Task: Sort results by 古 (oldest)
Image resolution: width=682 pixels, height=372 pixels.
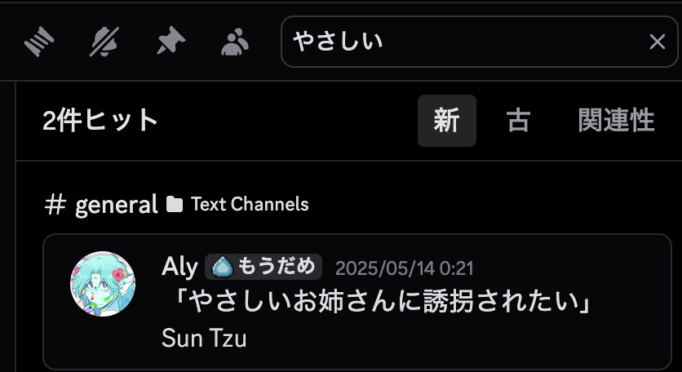Action: tap(518, 121)
